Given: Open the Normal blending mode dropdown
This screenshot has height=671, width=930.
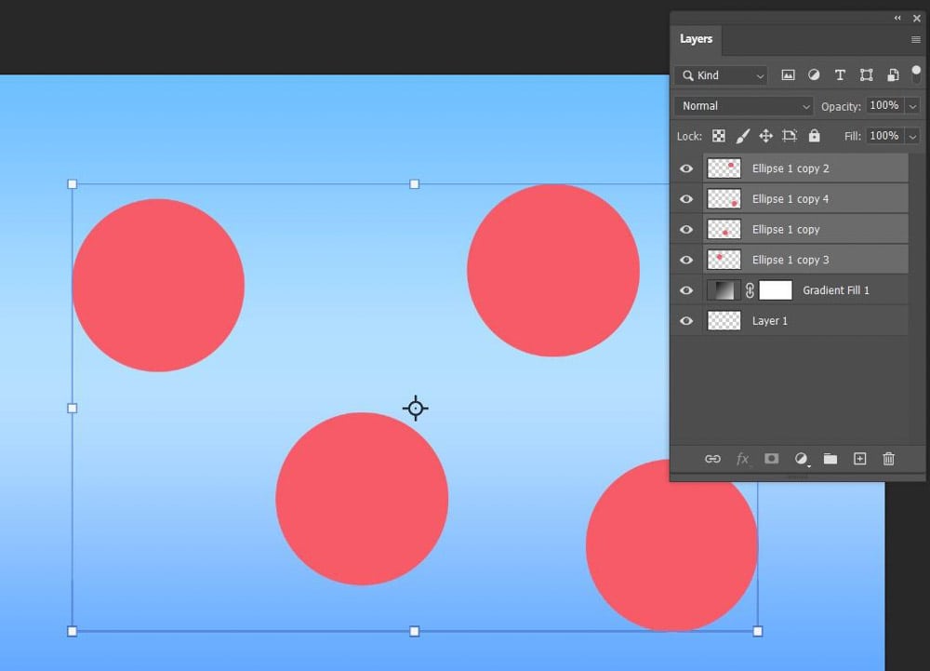Looking at the screenshot, I should (x=744, y=106).
